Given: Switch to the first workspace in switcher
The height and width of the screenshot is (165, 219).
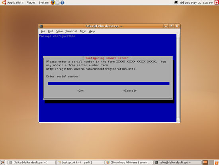Looking at the screenshot, I should [205, 163].
